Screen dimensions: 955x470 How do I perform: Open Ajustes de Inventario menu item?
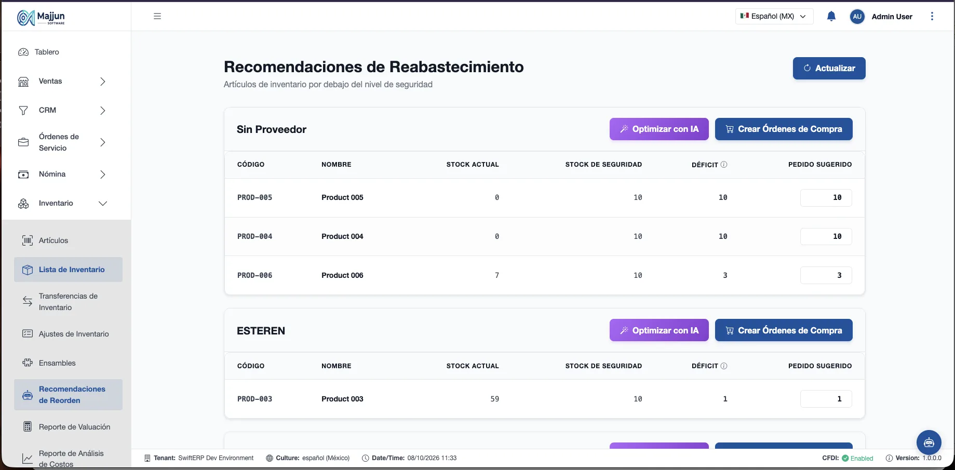click(x=68, y=334)
